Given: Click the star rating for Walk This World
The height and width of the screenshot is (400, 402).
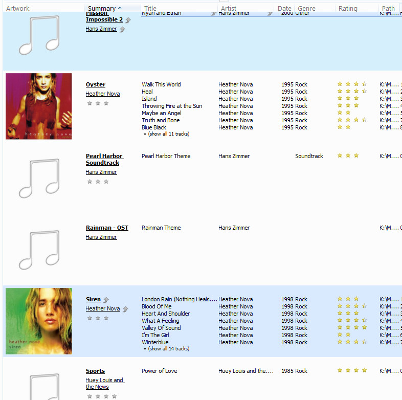Looking at the screenshot, I should coord(351,84).
